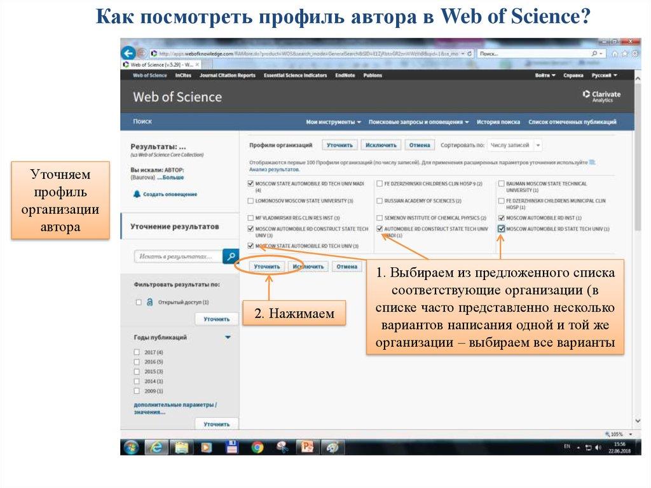Click the bell icon for Создать оповещение
Viewport: 651px width, 488px height.
[137, 194]
